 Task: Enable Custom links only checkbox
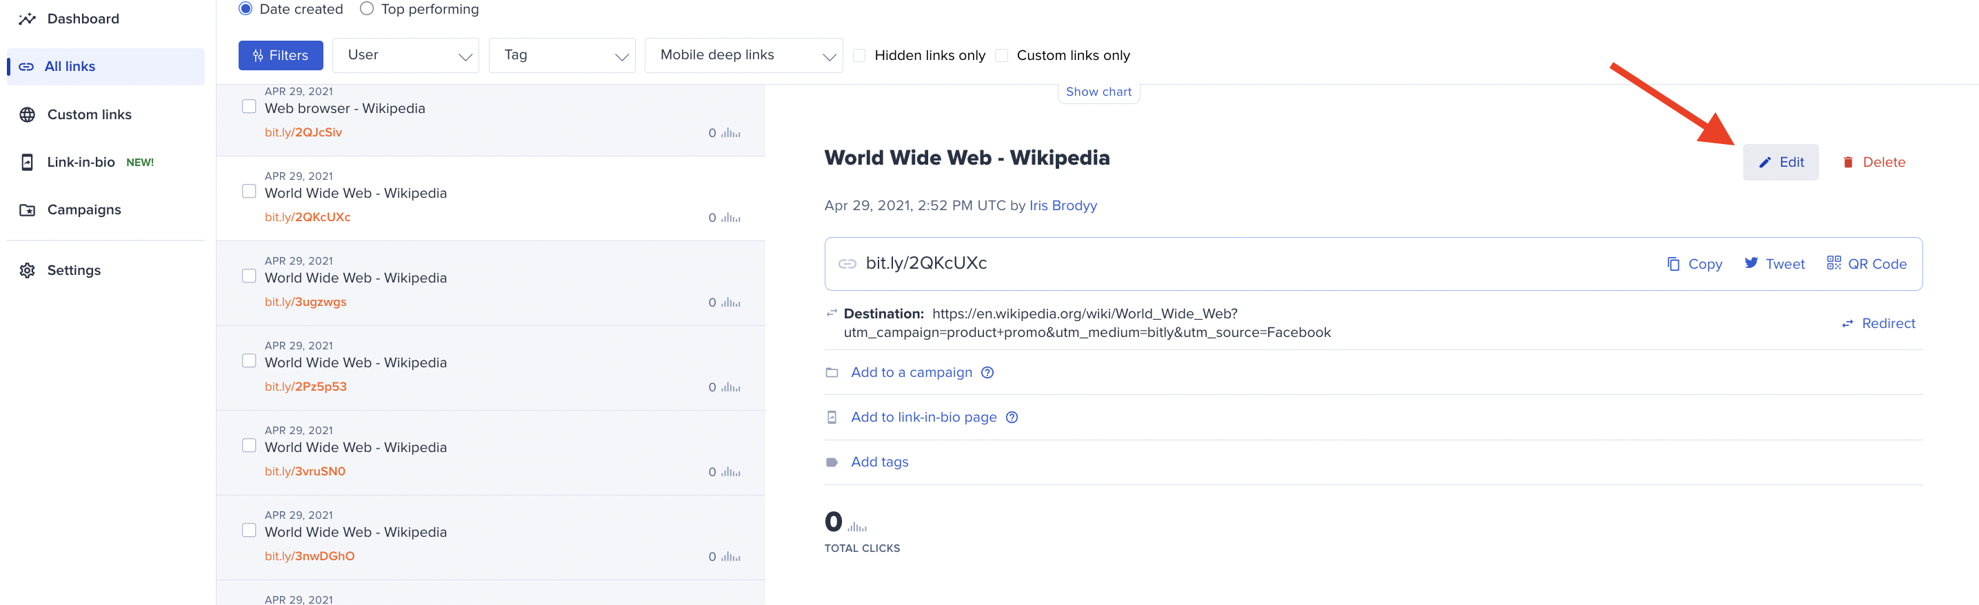point(1001,55)
